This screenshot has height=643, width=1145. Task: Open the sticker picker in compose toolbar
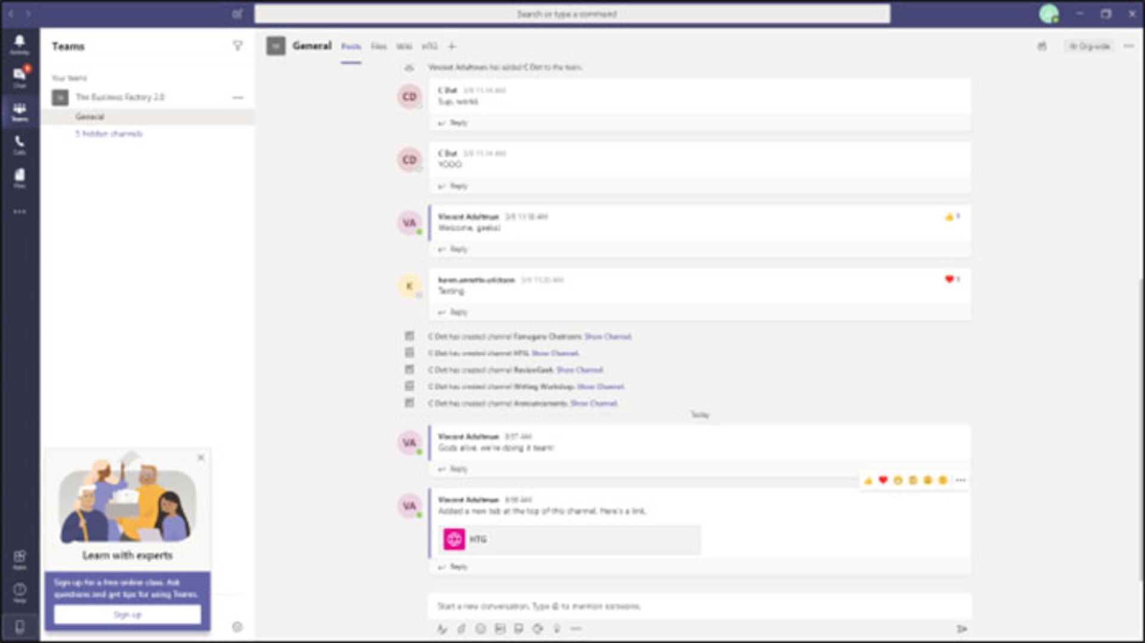(519, 629)
